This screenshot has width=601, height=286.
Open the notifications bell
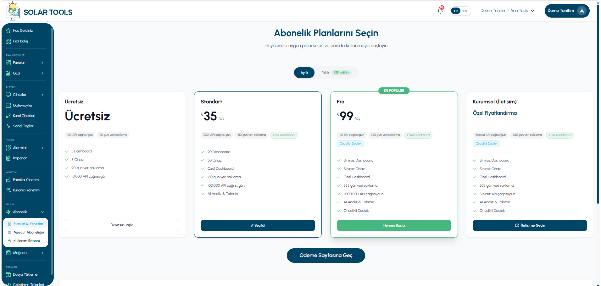[x=440, y=11]
